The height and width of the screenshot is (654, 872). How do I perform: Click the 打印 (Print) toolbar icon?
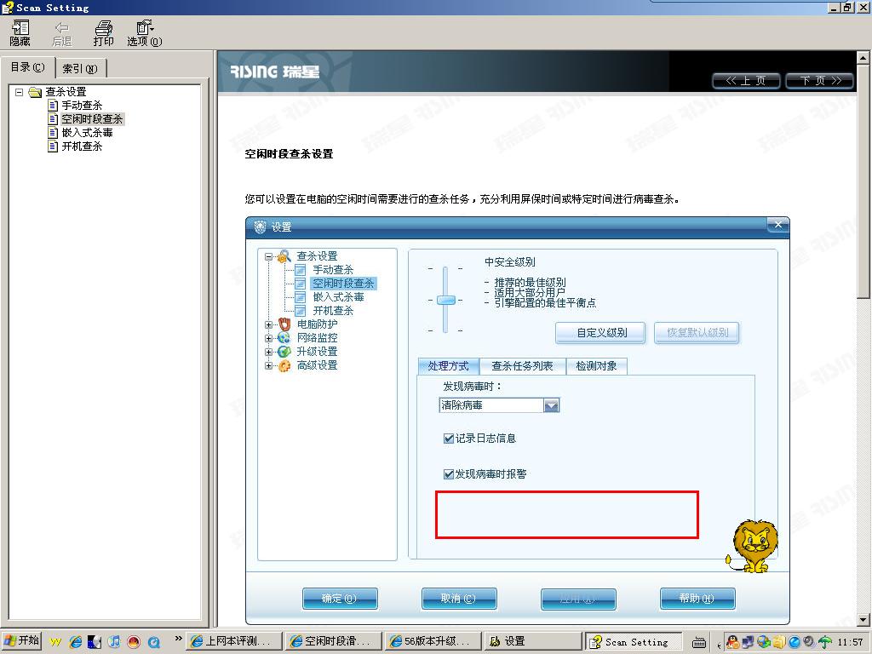103,33
